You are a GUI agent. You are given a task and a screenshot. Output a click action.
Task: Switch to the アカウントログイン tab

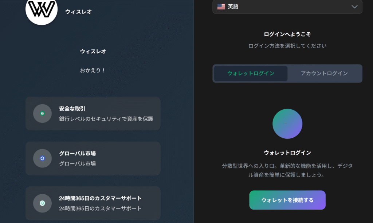click(324, 73)
